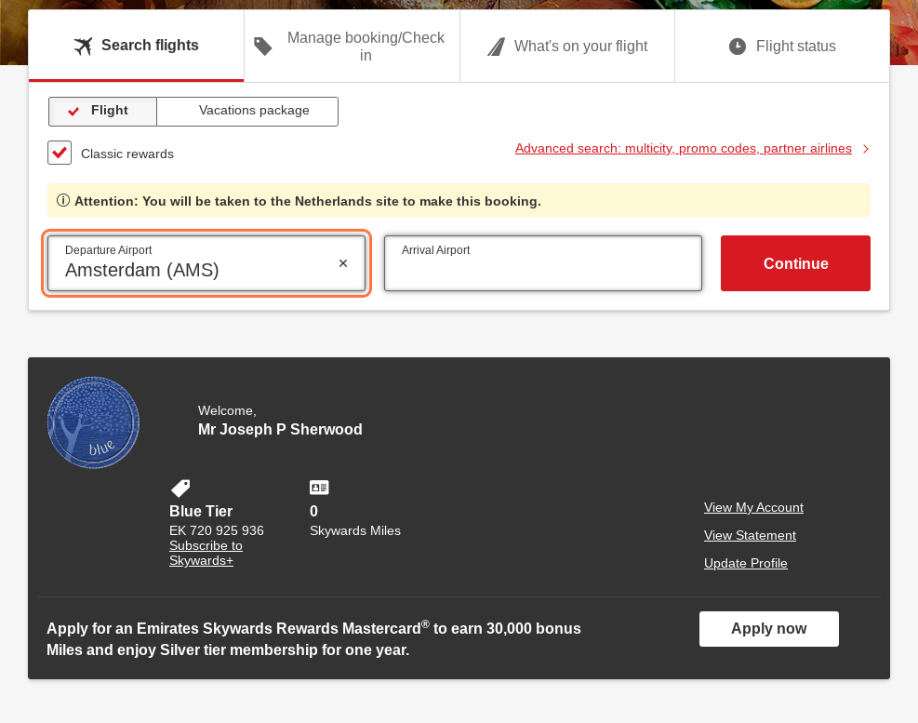Click the Blue Tier heading
Image resolution: width=918 pixels, height=723 pixels.
201,512
